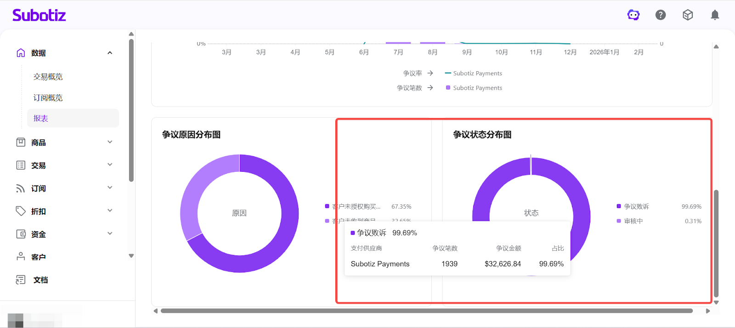
Task: Open the notifications bell
Action: click(x=715, y=15)
